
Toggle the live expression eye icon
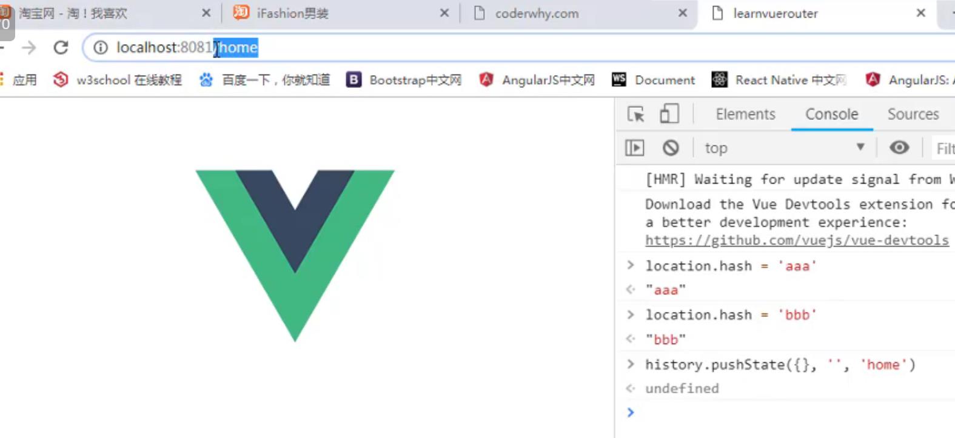pyautogui.click(x=899, y=147)
